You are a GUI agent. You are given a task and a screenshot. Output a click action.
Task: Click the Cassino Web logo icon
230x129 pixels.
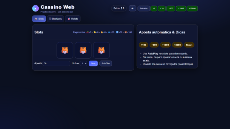click(35, 8)
